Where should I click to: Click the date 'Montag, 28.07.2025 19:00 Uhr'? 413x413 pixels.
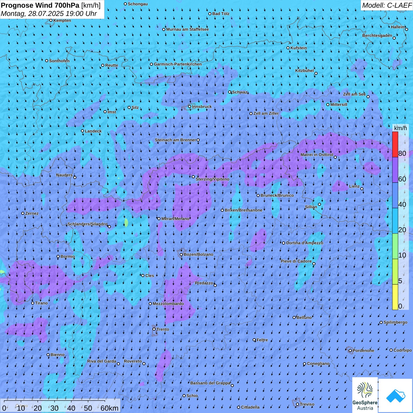click(49, 14)
